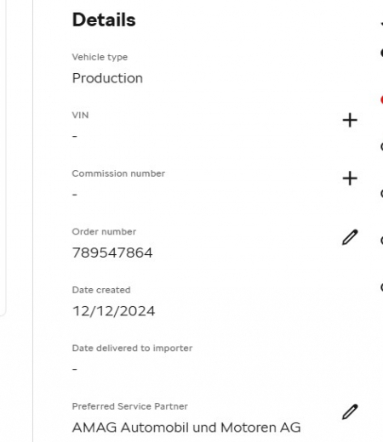Add a commission number via plus icon
The height and width of the screenshot is (442, 383).
pyautogui.click(x=350, y=178)
